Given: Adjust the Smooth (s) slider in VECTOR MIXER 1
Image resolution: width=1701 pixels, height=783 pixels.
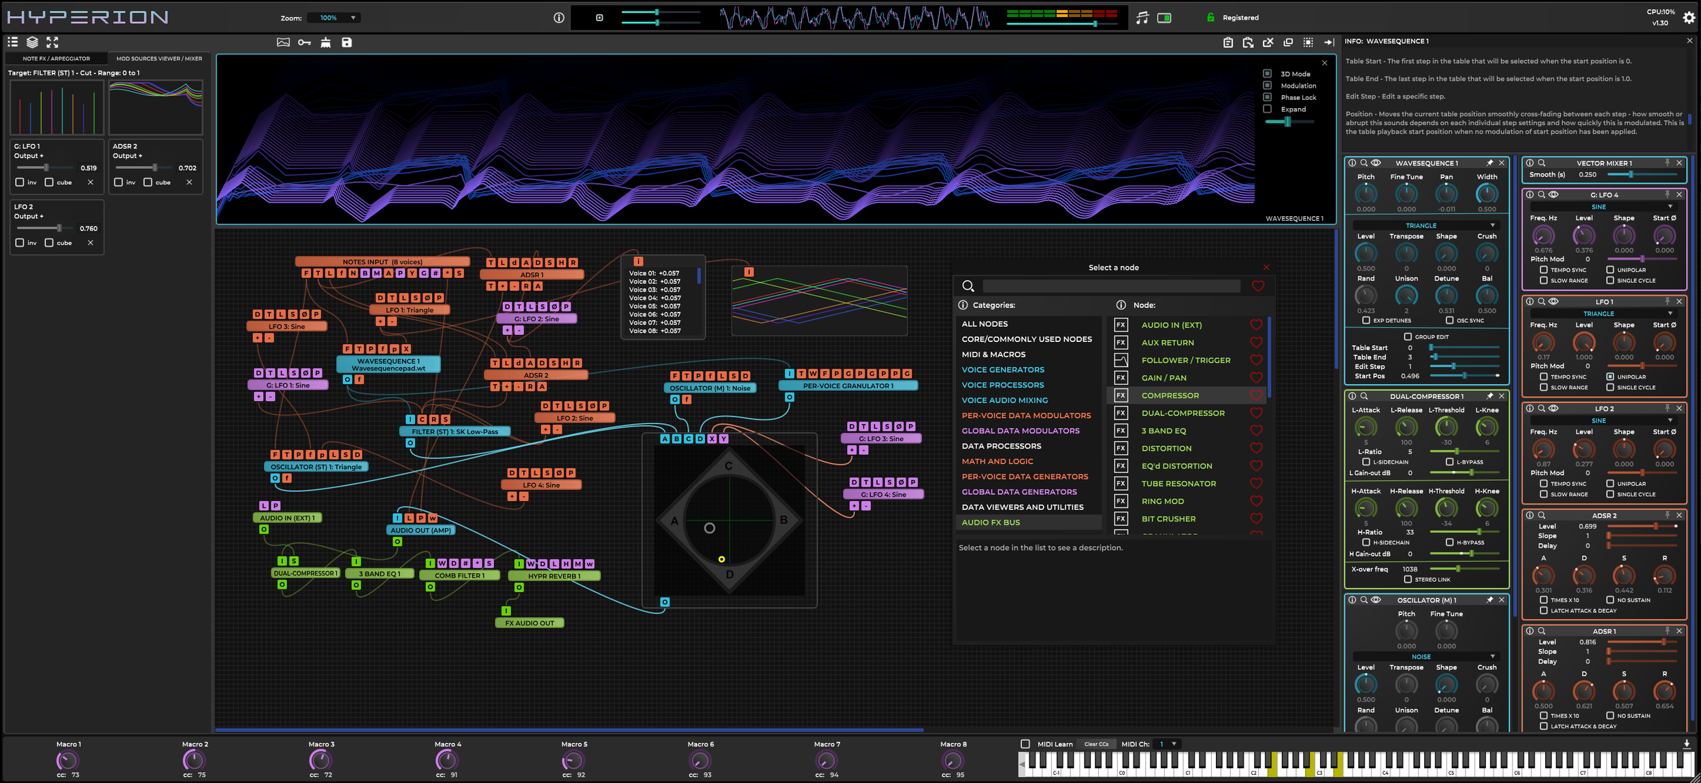Looking at the screenshot, I should click(1643, 175).
